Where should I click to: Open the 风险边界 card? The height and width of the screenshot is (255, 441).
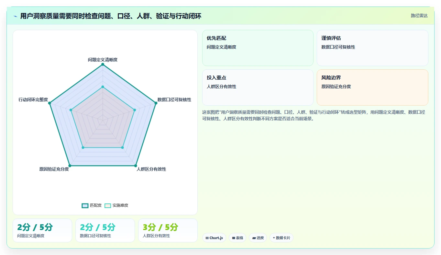(x=372, y=87)
